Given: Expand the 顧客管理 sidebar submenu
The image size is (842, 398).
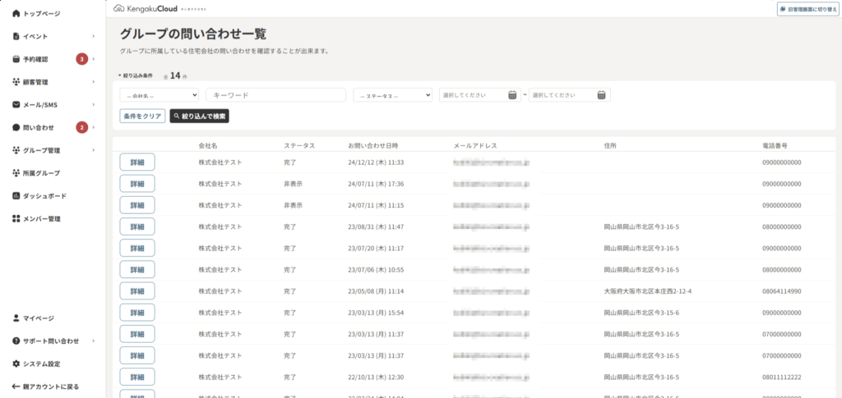Looking at the screenshot, I should [93, 82].
